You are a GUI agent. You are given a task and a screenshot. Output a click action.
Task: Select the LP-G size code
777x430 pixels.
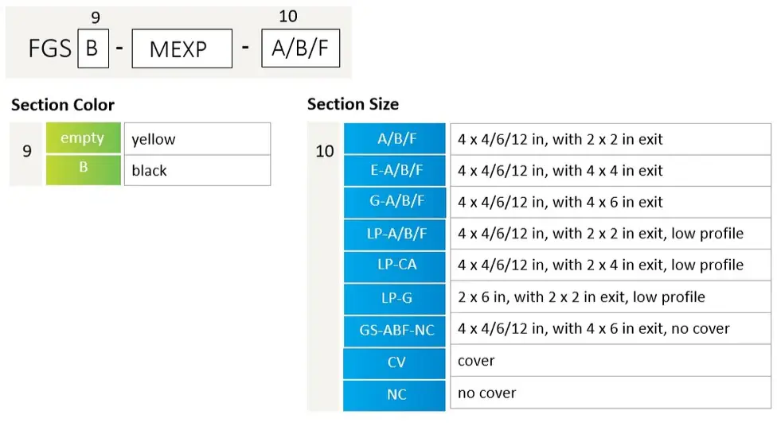tap(395, 297)
